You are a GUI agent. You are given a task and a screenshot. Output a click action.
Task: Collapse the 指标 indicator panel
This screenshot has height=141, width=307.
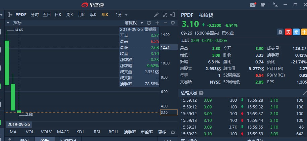[8, 23]
